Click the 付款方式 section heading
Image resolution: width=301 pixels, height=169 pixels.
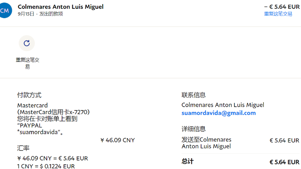(29, 95)
